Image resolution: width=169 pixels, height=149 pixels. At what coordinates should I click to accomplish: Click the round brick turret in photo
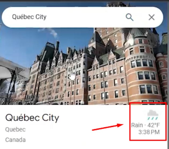coord(141,69)
